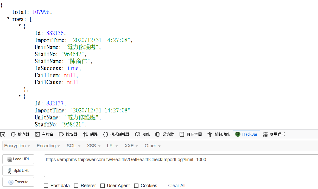
Task: Toggle the Cookies checkbox
Action: [136, 186]
